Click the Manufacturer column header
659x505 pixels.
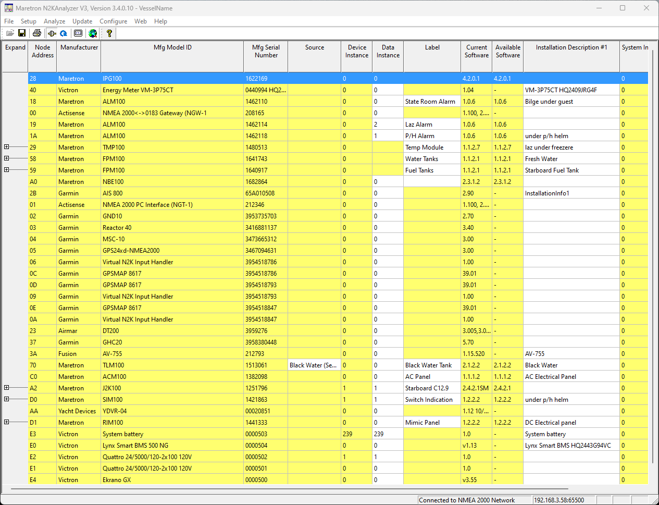click(x=79, y=56)
